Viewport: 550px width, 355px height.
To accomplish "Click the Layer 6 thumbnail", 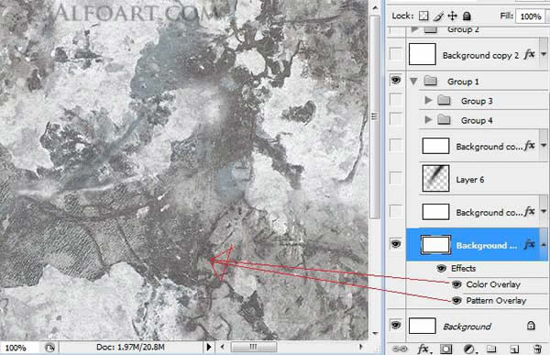I will (x=435, y=178).
